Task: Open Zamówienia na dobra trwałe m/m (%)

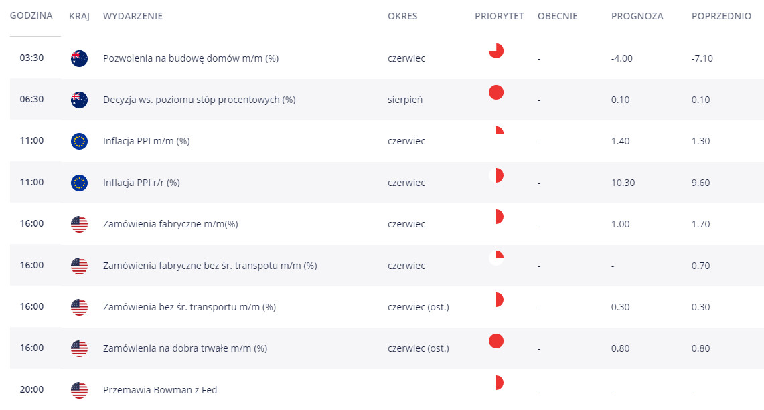Action: point(185,348)
